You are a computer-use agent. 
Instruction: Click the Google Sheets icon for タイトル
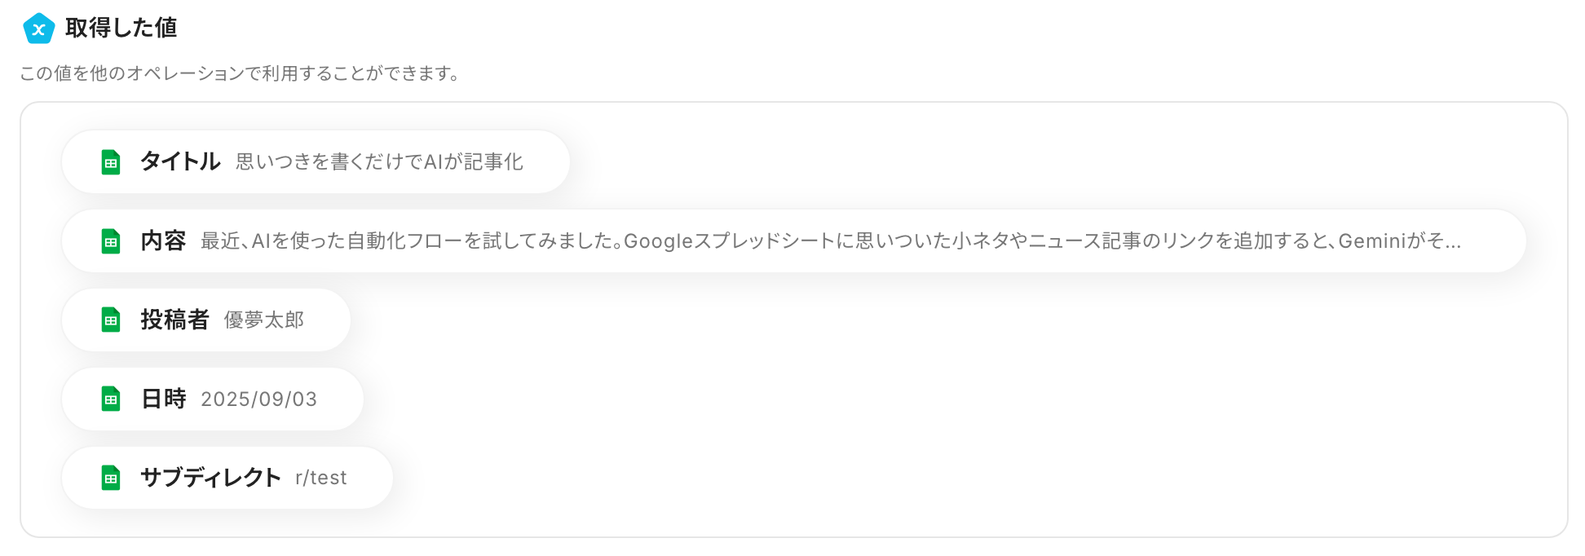point(111,162)
